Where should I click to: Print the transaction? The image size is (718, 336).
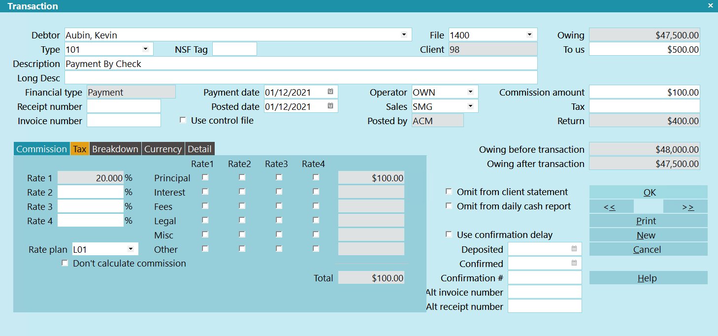click(x=649, y=221)
